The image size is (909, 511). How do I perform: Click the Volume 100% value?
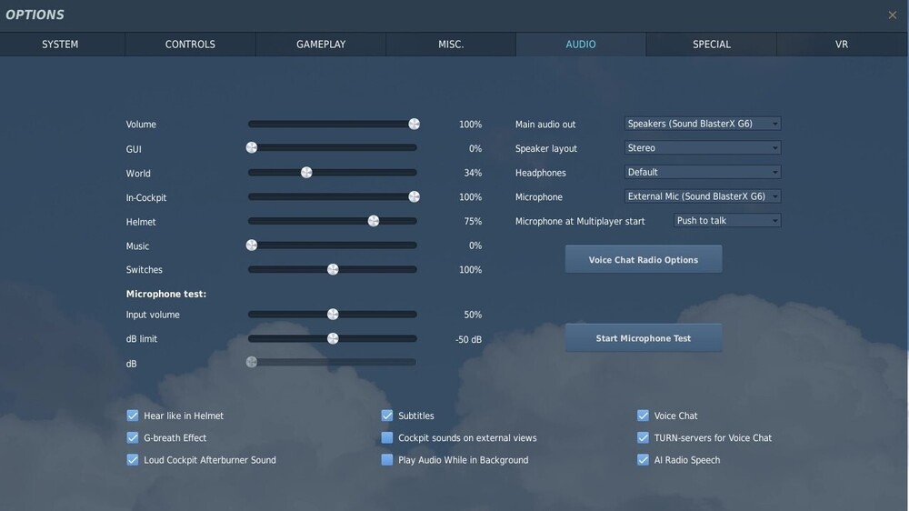pyautogui.click(x=470, y=125)
